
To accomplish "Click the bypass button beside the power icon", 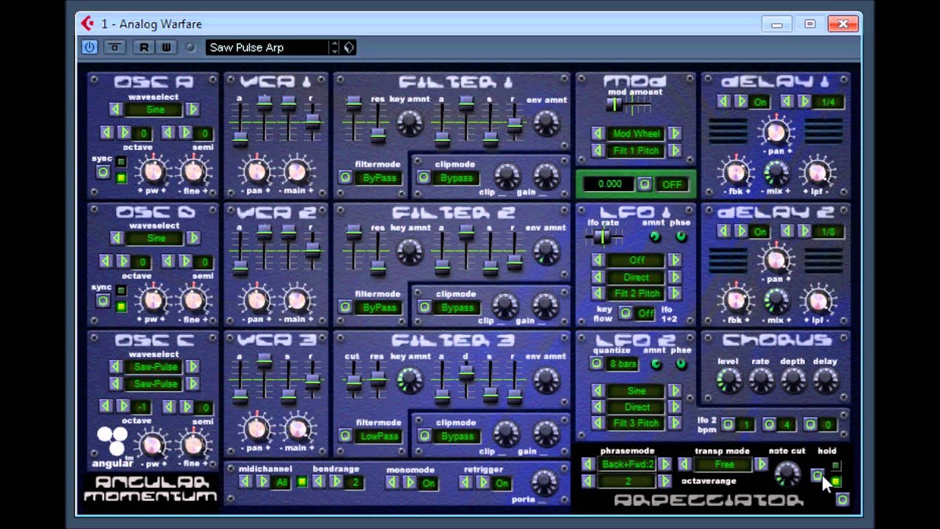I will [115, 48].
